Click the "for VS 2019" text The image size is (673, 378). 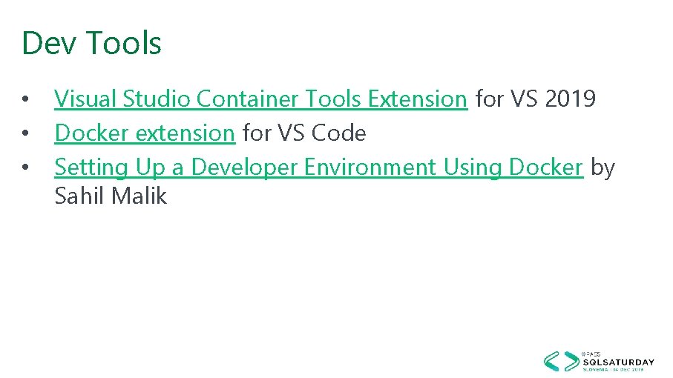coord(535,99)
